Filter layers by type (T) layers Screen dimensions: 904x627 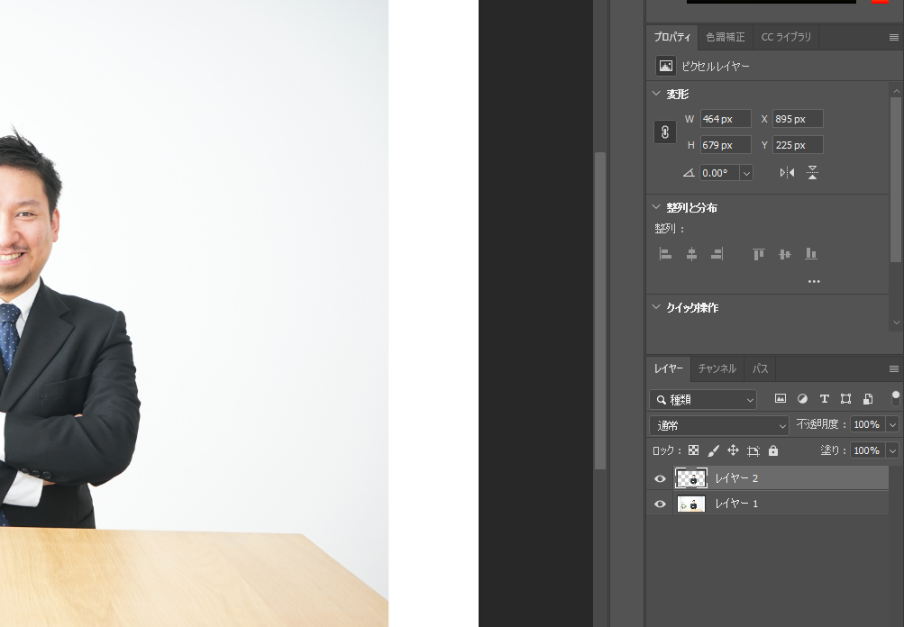[x=824, y=399]
